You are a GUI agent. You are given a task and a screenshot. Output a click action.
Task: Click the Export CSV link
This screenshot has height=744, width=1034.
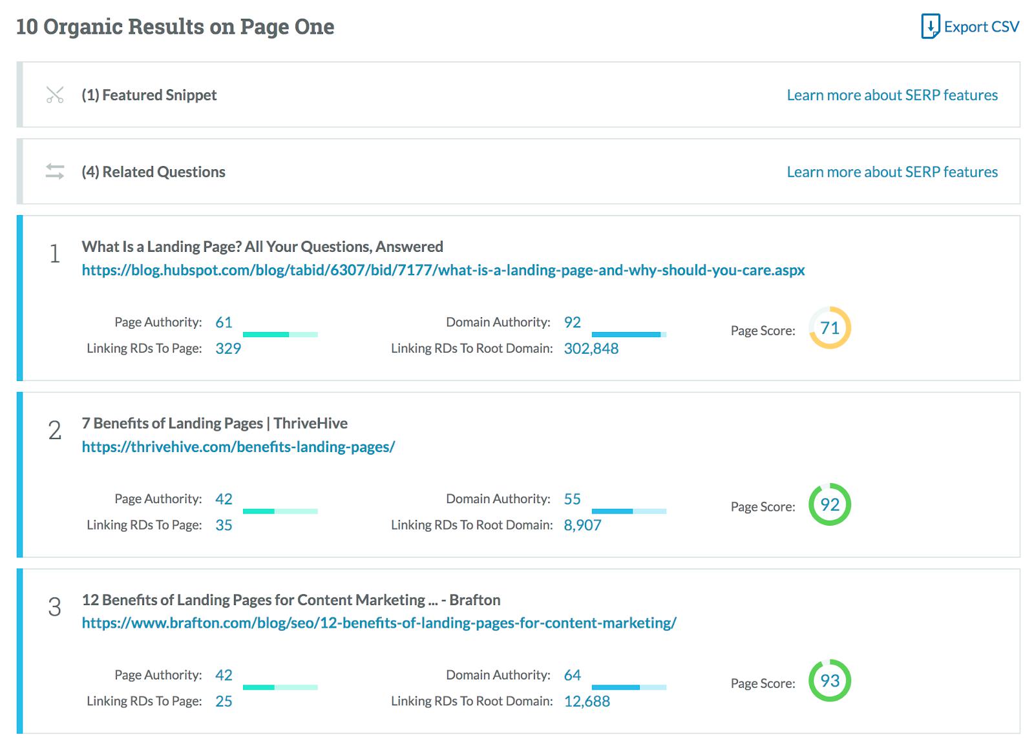[981, 26]
